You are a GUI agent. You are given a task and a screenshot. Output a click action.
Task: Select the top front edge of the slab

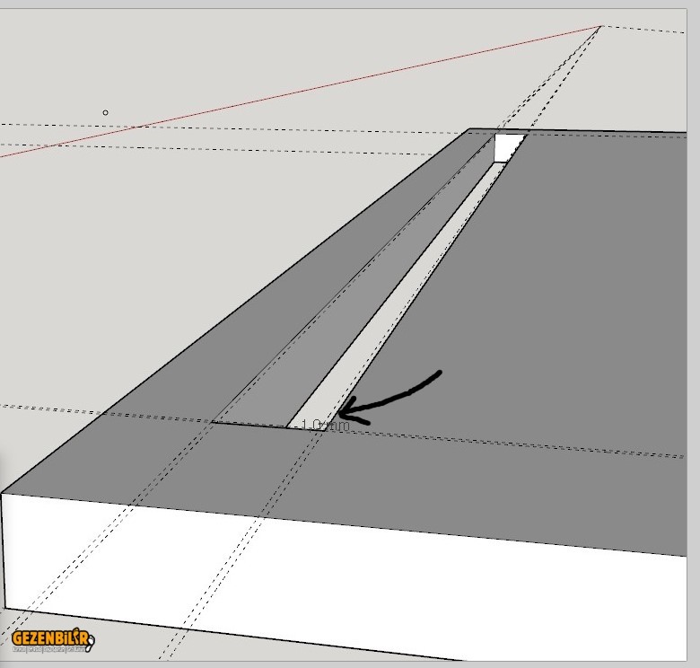359,525
